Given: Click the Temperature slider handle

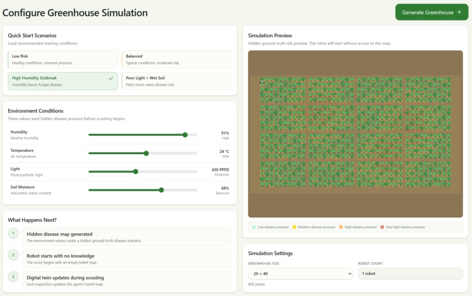Looking at the screenshot, I should point(146,153).
